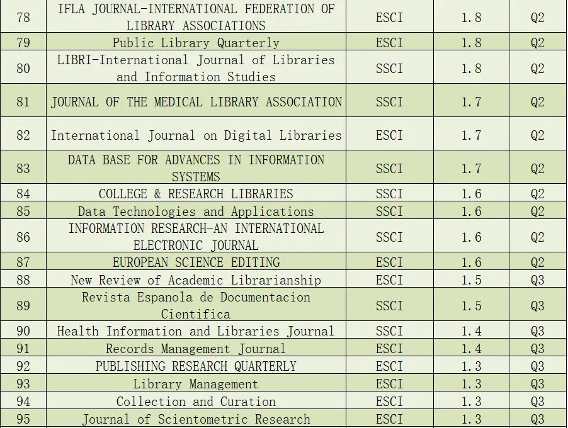The image size is (568, 428).
Task: Click the 1.5 value in row 89
Action: coord(471,306)
